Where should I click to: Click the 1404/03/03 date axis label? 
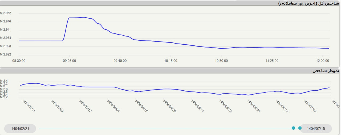tap(57, 106)
